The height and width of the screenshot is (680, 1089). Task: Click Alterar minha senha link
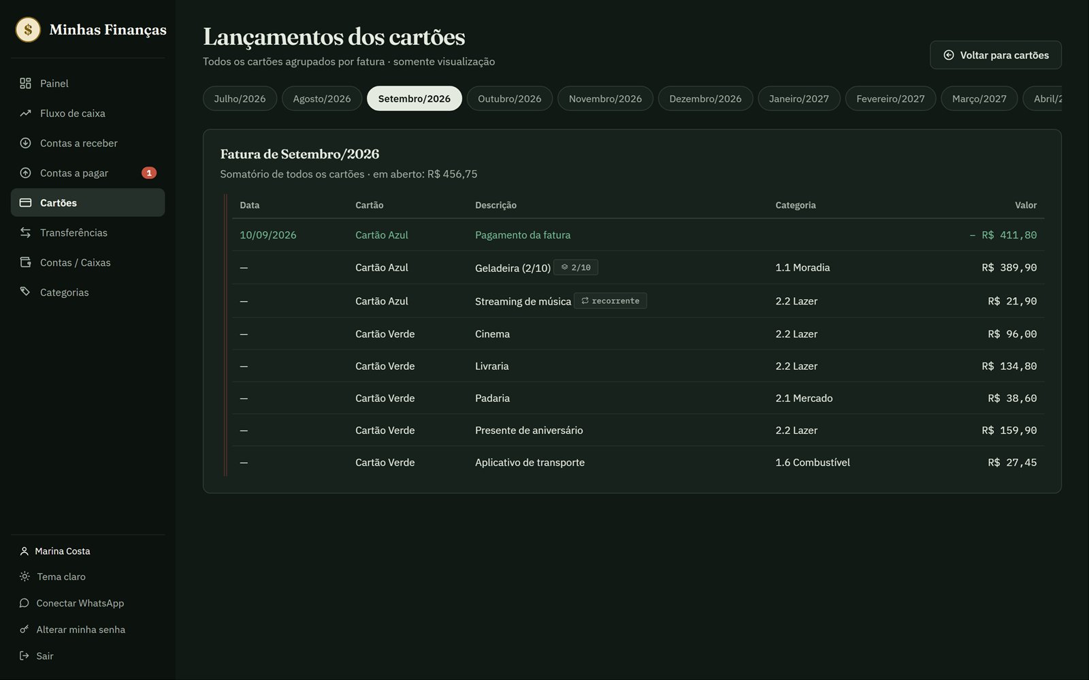[88, 630]
